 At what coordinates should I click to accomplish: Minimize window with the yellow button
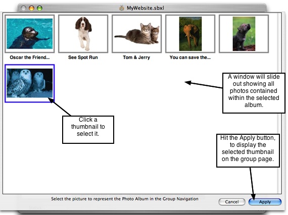[31, 8]
